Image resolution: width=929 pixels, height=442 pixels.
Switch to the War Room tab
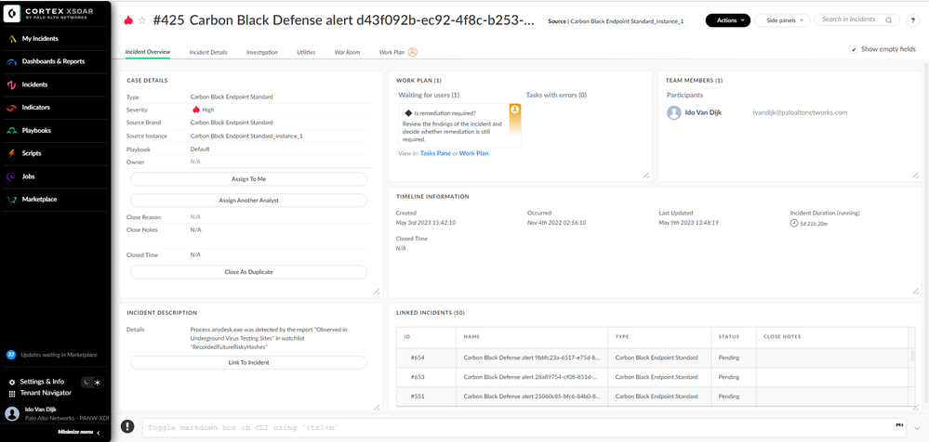(347, 52)
